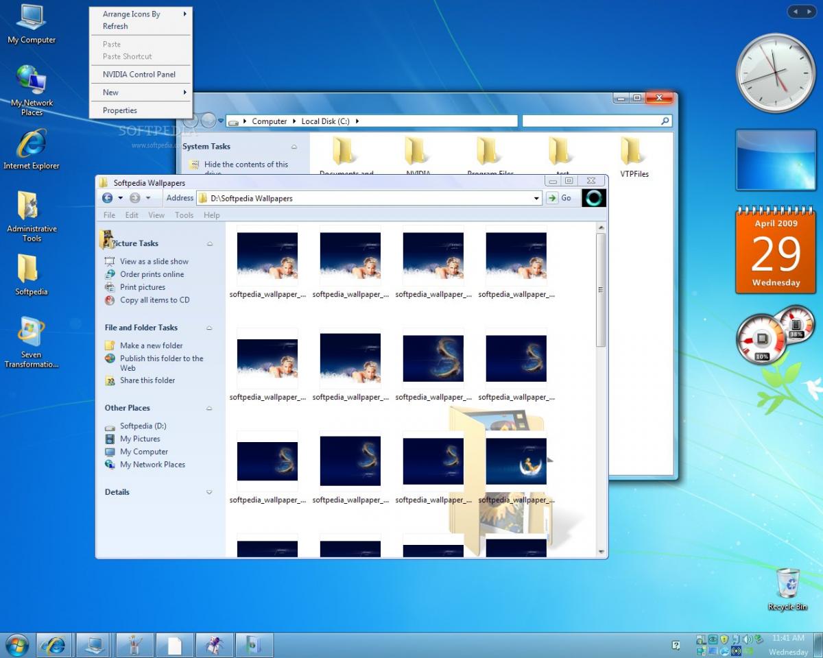Collapse the Picture Tasks section

coord(209,243)
